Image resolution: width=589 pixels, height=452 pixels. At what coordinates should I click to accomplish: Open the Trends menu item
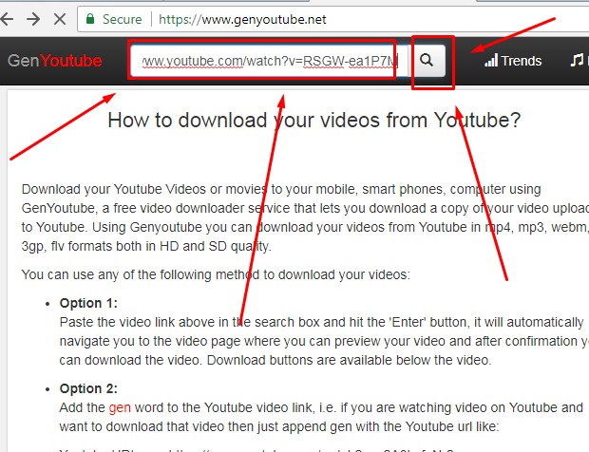[513, 61]
